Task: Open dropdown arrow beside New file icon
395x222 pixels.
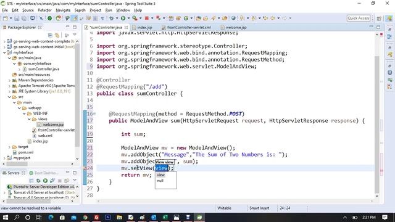Action: tap(10, 18)
